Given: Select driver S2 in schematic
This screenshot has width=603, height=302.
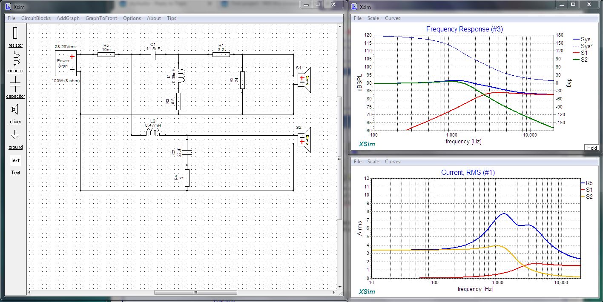Looking at the screenshot, I should (x=305, y=140).
